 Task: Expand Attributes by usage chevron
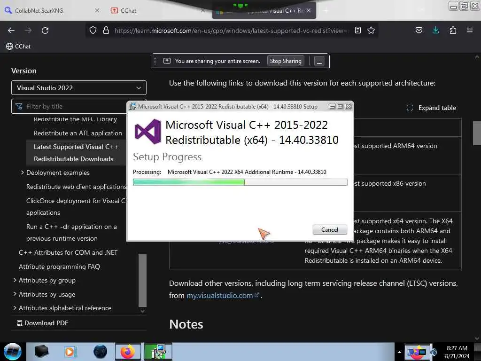pos(15,294)
